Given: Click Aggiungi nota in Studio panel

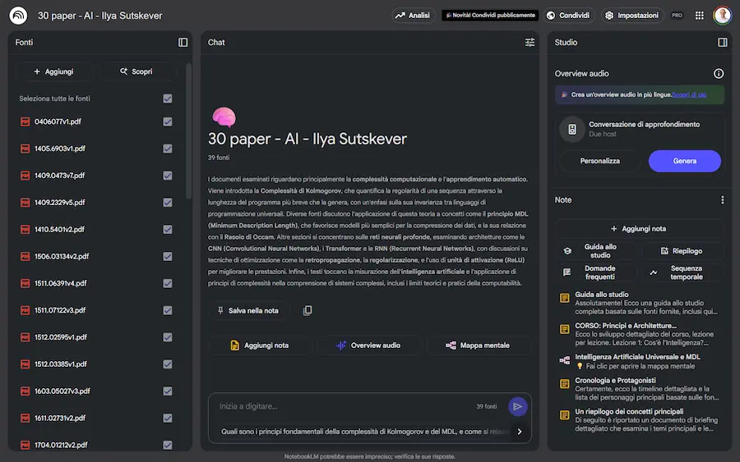Looking at the screenshot, I should point(639,229).
